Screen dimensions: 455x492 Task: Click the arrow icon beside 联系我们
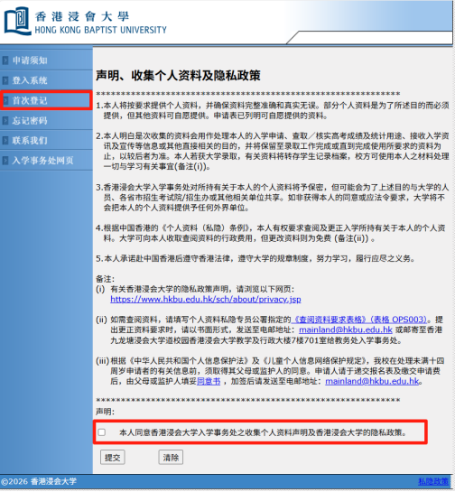point(5,140)
